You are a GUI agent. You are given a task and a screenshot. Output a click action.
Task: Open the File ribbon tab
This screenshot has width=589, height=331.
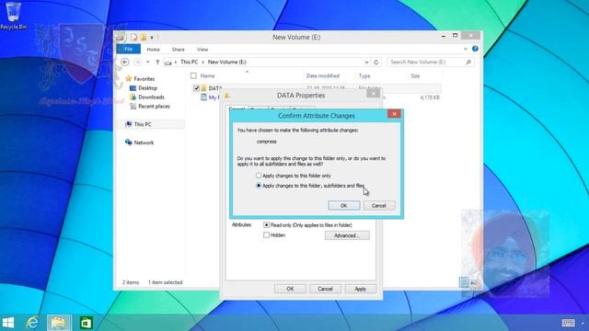pyautogui.click(x=129, y=49)
